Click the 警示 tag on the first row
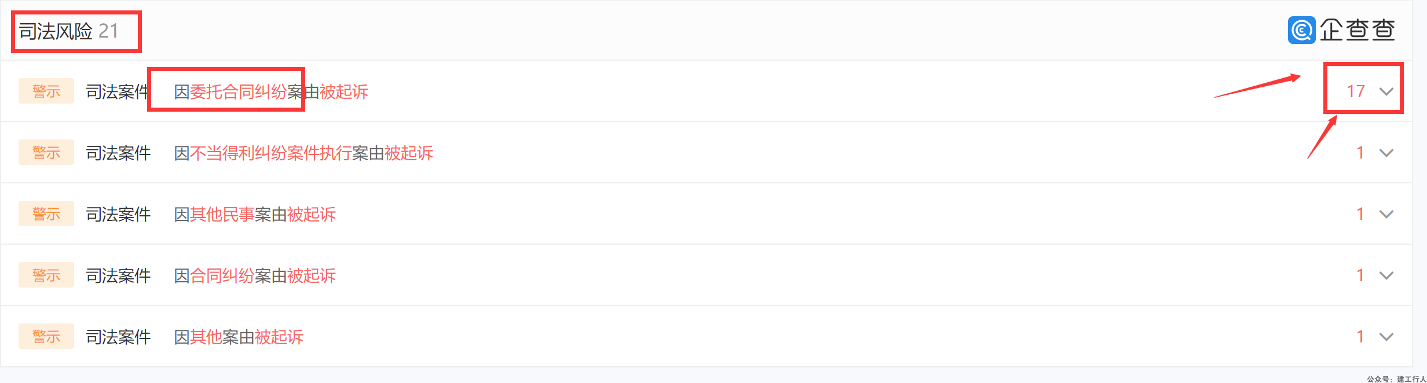Image resolution: width=1427 pixels, height=383 pixels. click(x=46, y=91)
